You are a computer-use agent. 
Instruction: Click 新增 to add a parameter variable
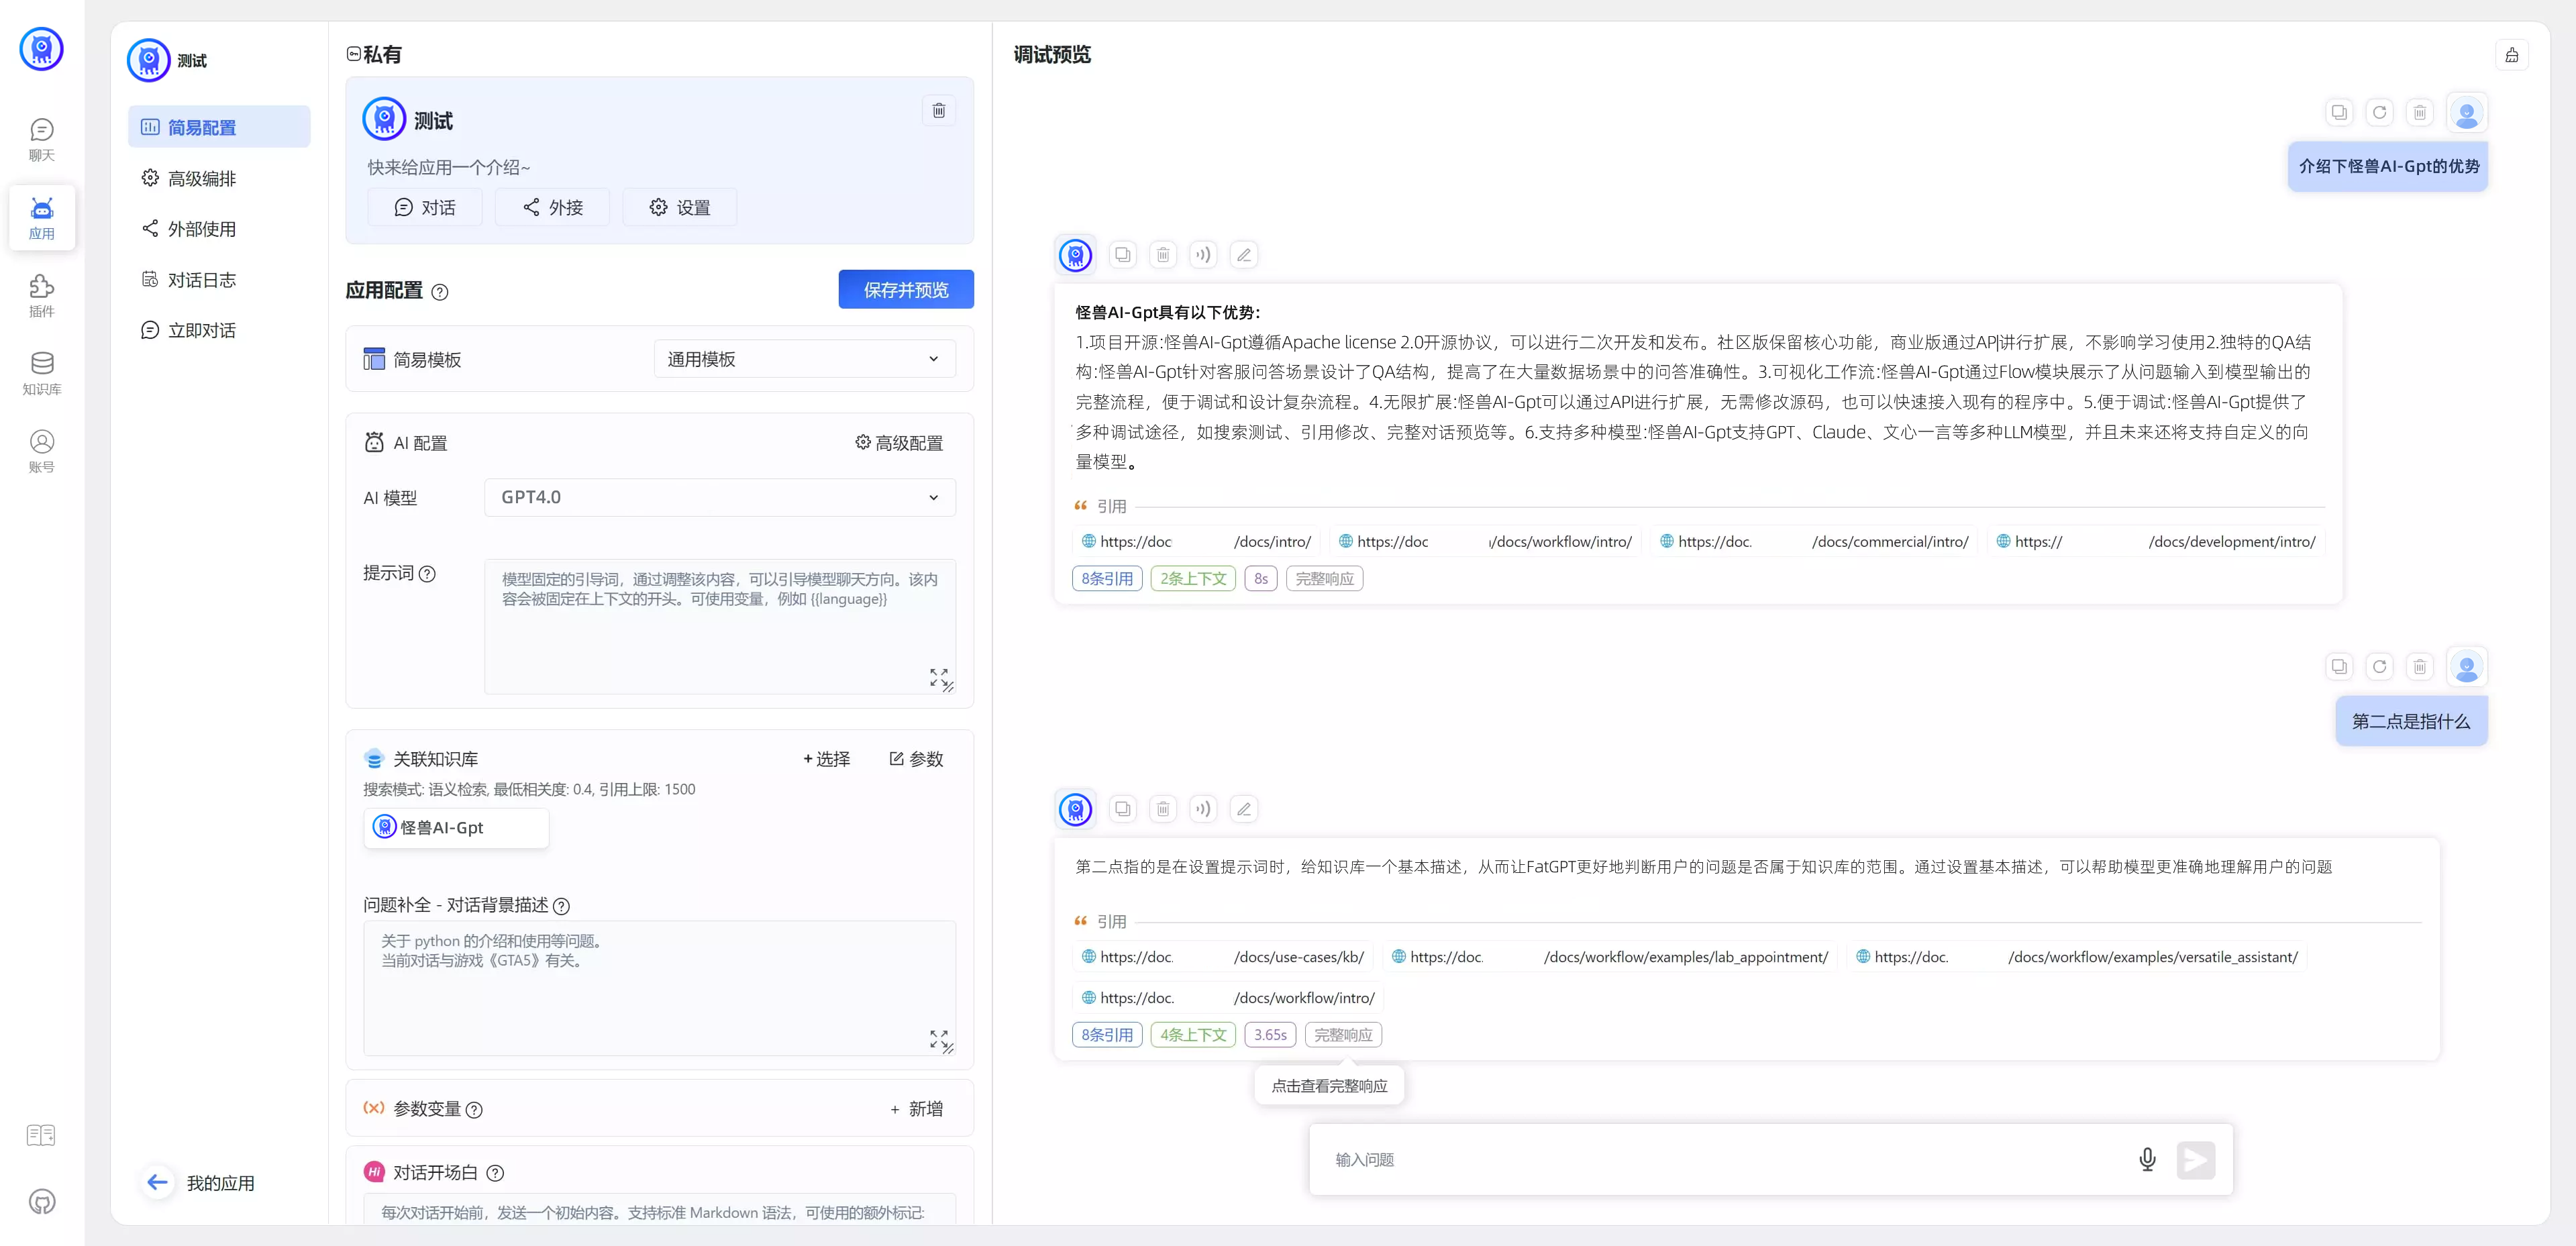tap(916, 1109)
